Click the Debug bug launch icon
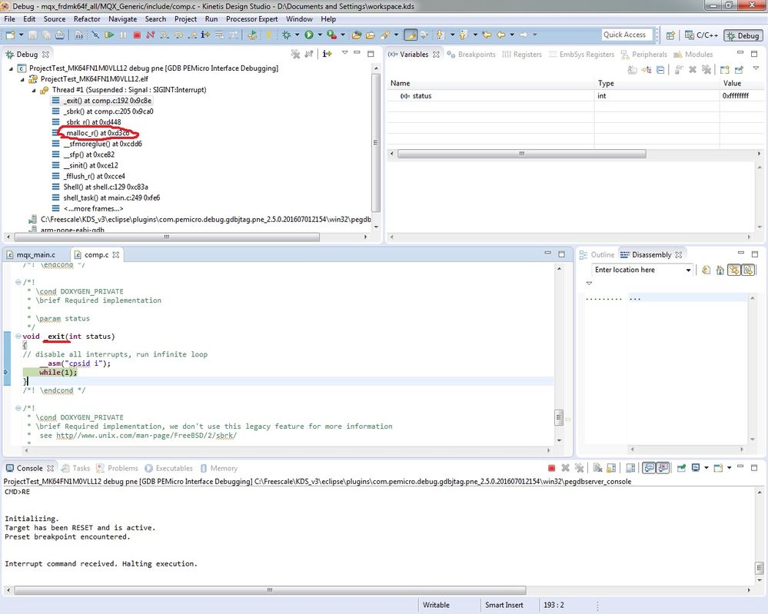 tap(286, 35)
